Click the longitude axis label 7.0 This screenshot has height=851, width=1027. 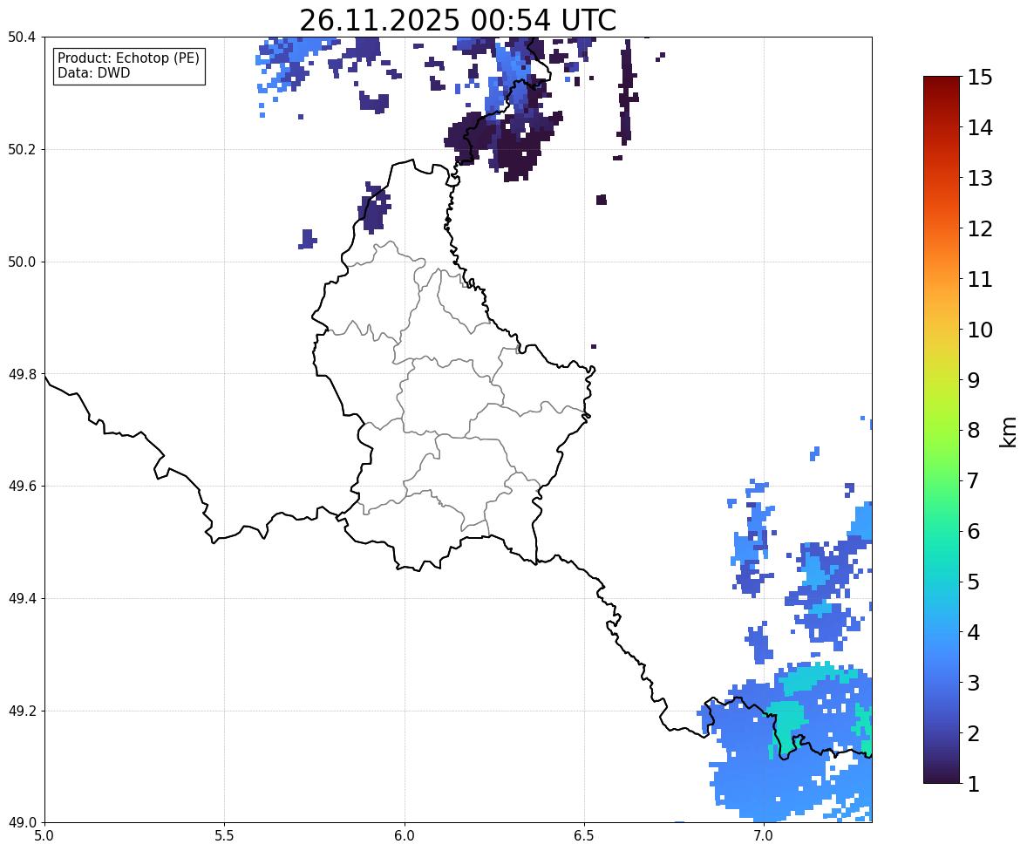click(x=764, y=836)
